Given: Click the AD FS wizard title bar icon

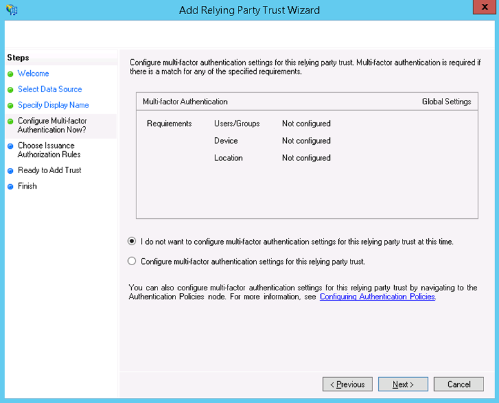Looking at the screenshot, I should 12,10.
